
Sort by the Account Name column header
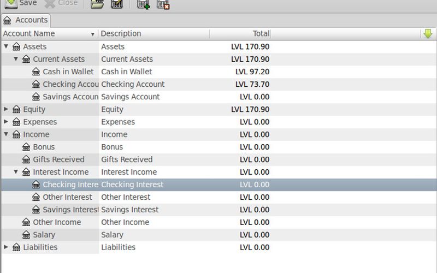pos(50,34)
